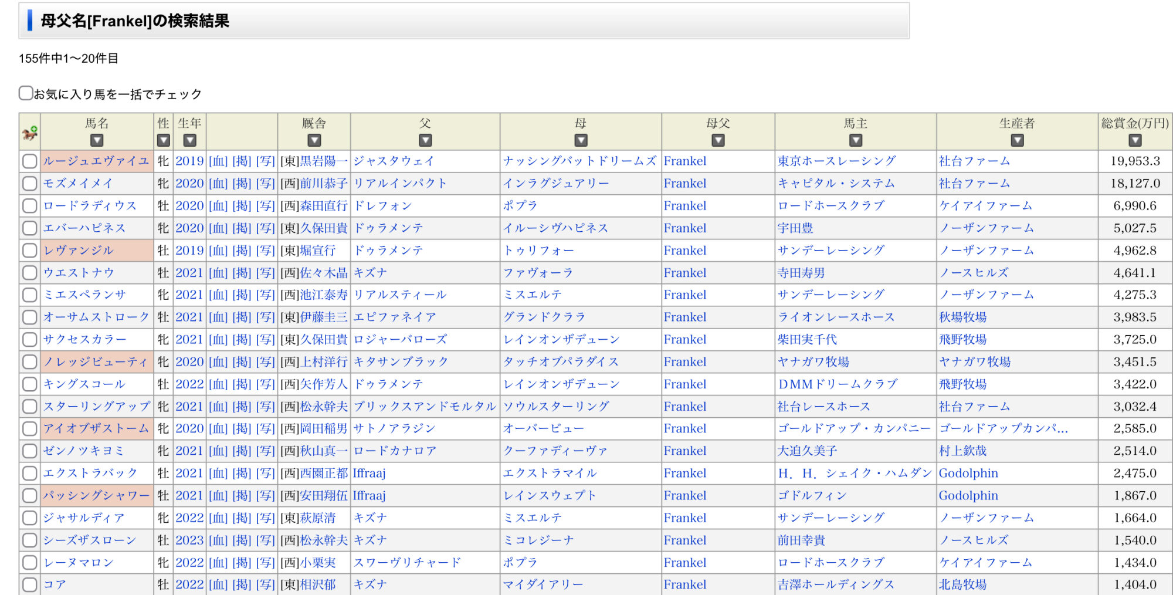Click sire link ジャスタウェイ

[394, 161]
